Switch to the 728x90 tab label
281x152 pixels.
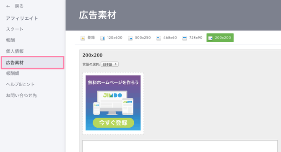tap(196, 38)
